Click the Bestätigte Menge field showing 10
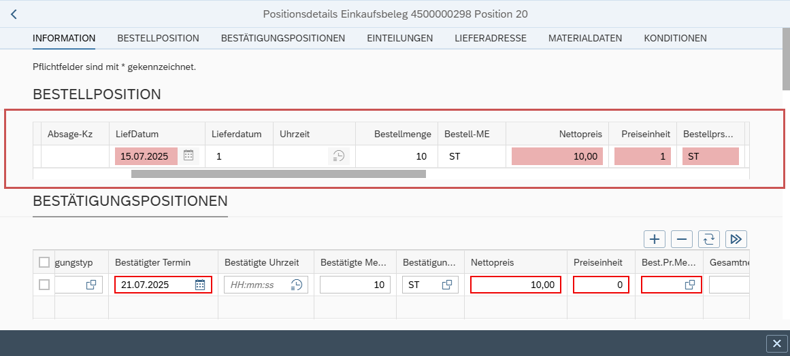This screenshot has height=356, width=790. [355, 285]
